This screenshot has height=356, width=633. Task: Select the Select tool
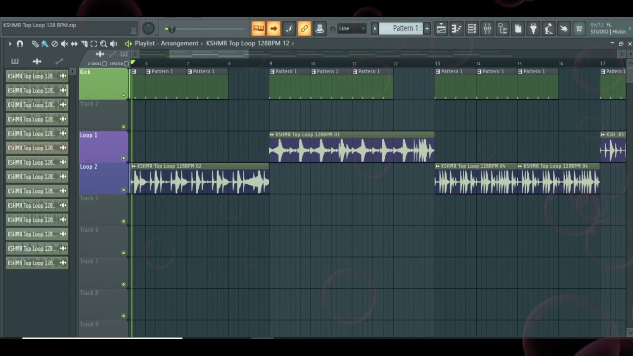93,44
